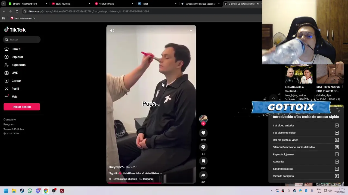Click the TikTok logo
The width and height of the screenshot is (348, 195).
click(15, 30)
